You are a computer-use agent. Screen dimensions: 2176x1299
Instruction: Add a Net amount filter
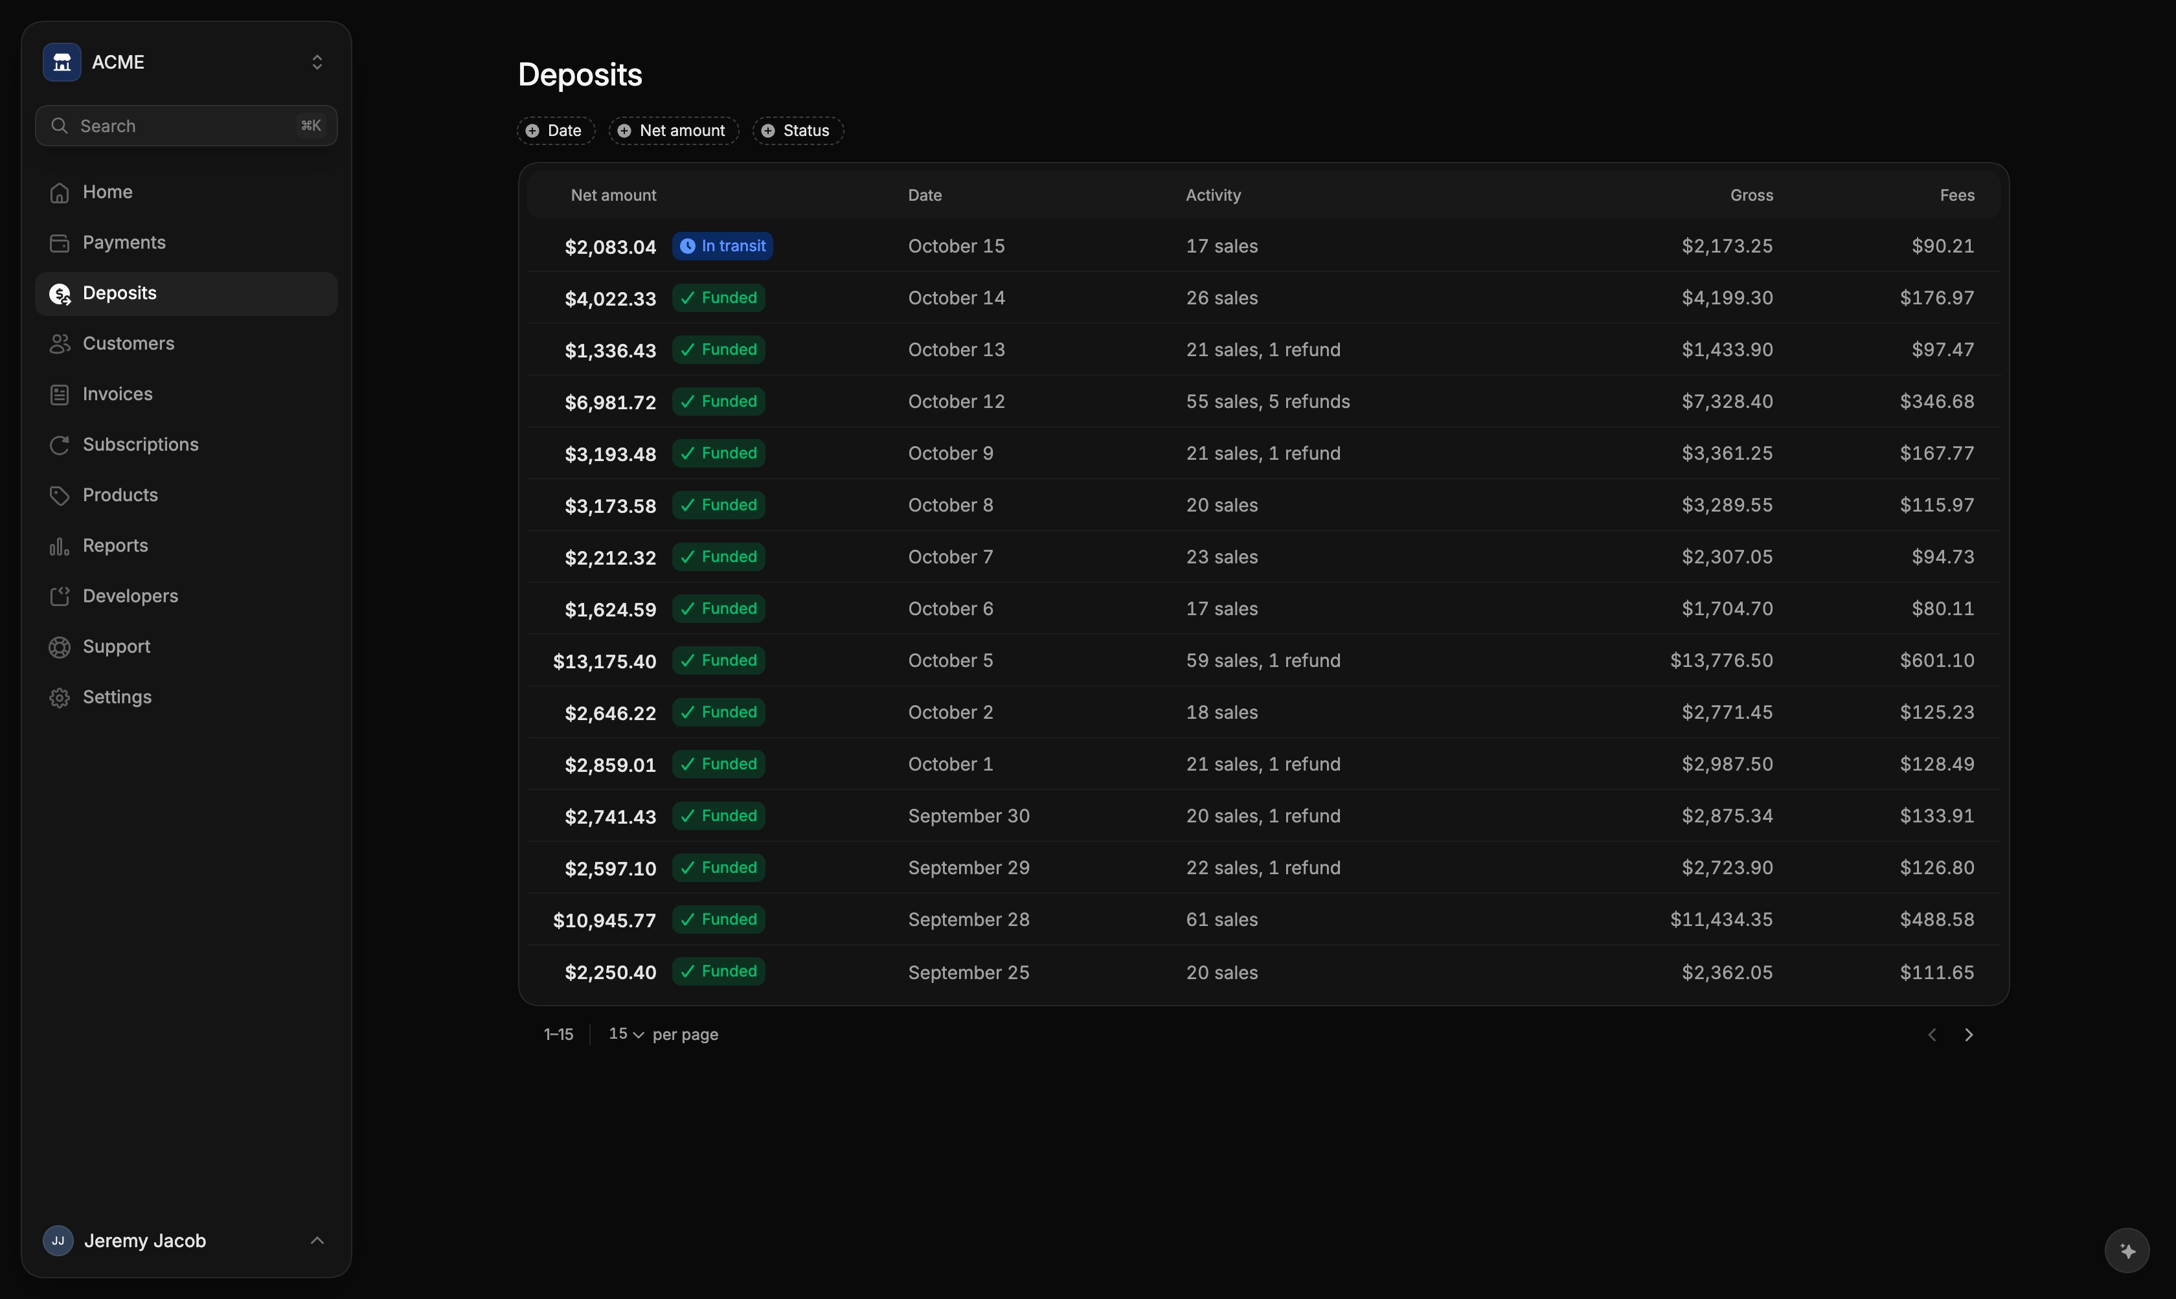coord(673,130)
